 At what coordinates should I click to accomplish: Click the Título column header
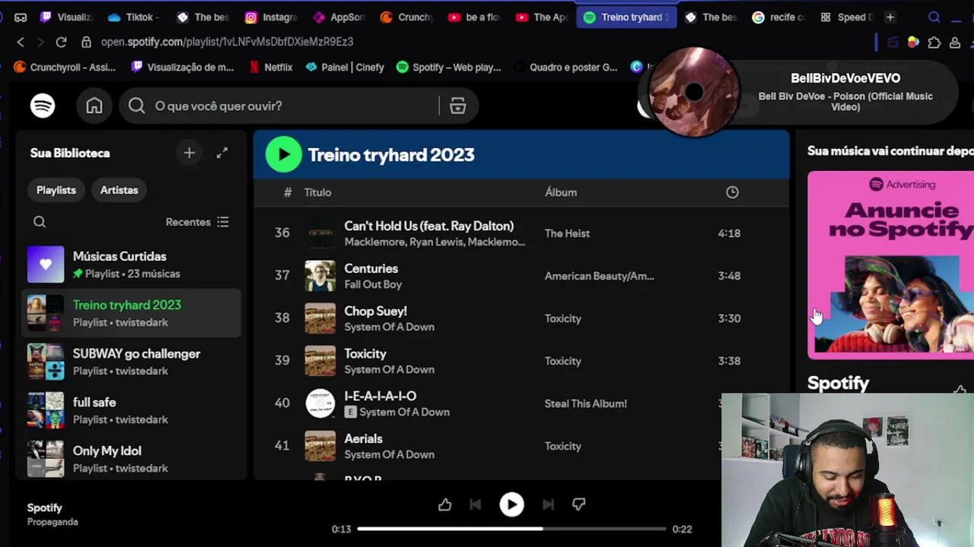click(x=317, y=192)
